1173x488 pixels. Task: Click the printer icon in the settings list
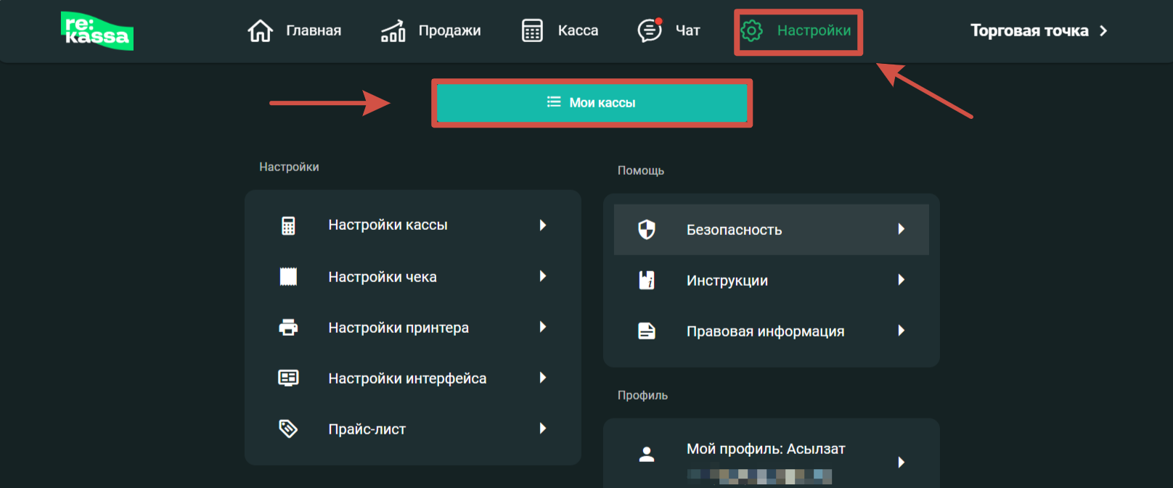(288, 328)
